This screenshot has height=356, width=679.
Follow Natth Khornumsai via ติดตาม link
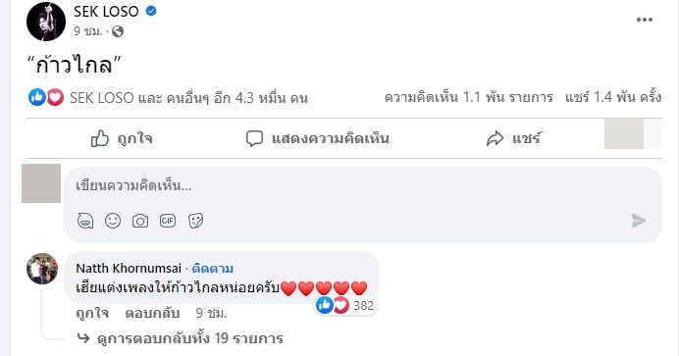coord(213,269)
